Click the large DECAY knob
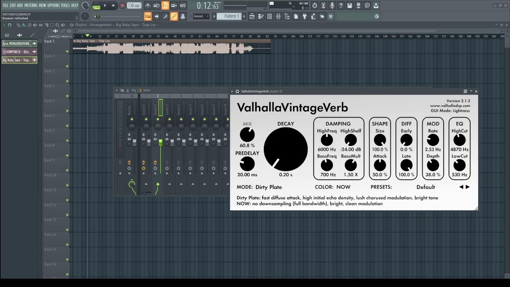This screenshot has width=510, height=287. [x=286, y=149]
